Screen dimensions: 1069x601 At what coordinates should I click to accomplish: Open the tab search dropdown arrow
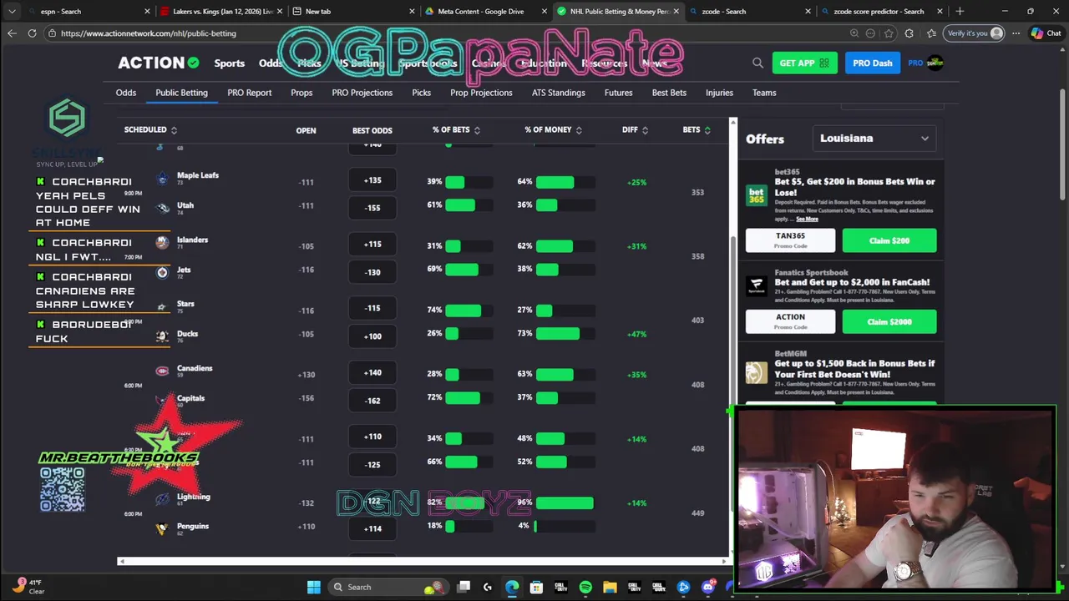pyautogui.click(x=12, y=11)
